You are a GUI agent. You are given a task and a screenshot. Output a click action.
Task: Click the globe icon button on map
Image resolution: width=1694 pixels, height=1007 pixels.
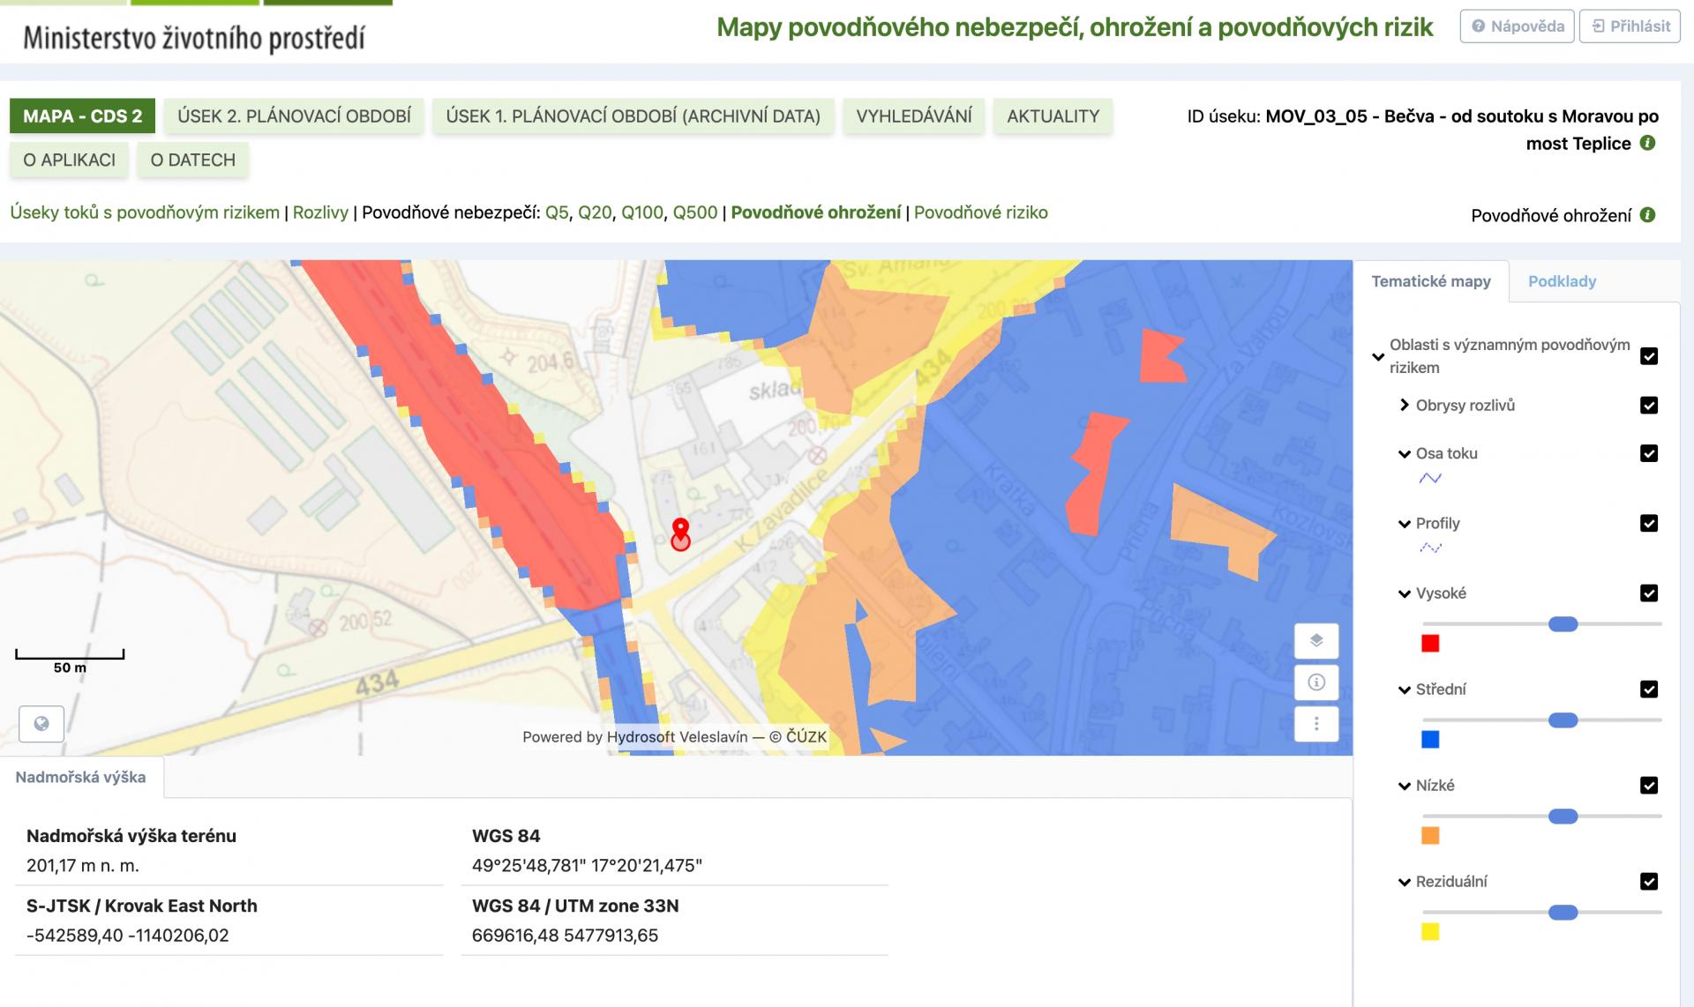(x=41, y=724)
